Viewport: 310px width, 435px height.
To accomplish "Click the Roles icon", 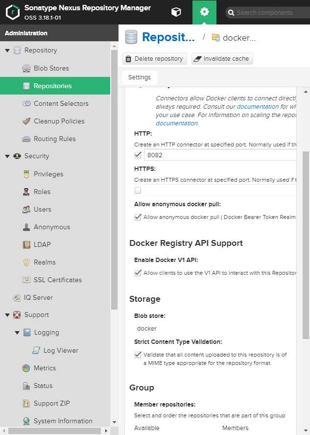I will click(26, 192).
